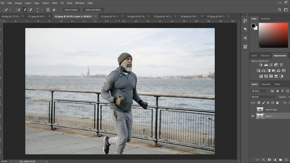Switch to the Swatches tab

click(x=266, y=19)
